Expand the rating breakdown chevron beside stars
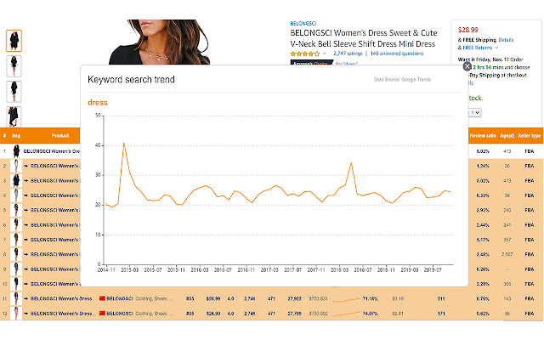Image resolution: width=544 pixels, height=340 pixels. tap(325, 54)
